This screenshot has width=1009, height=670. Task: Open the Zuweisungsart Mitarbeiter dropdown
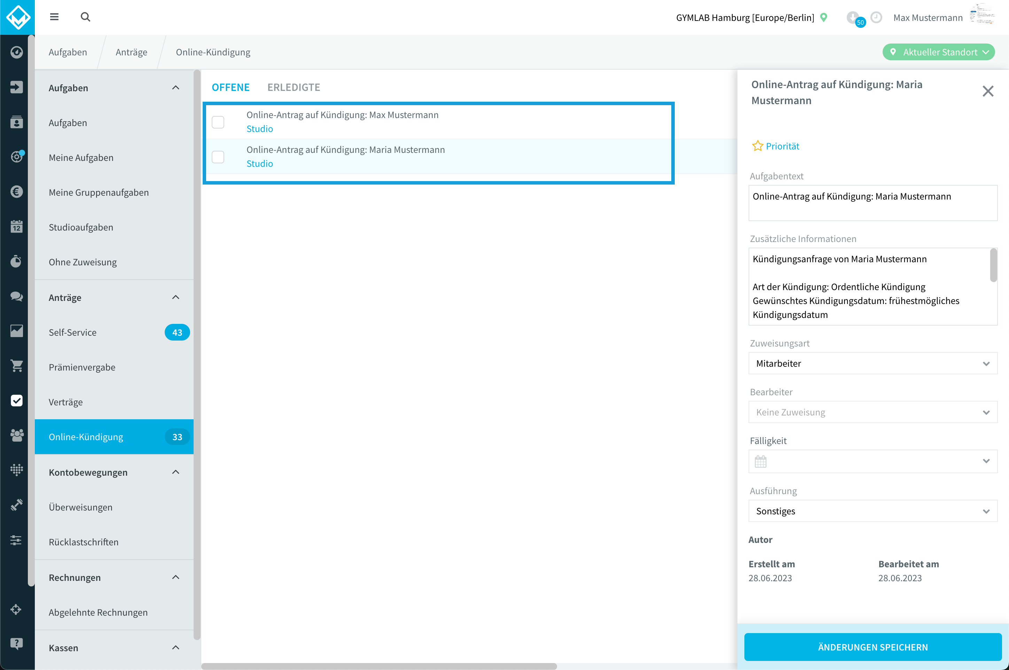pos(873,363)
